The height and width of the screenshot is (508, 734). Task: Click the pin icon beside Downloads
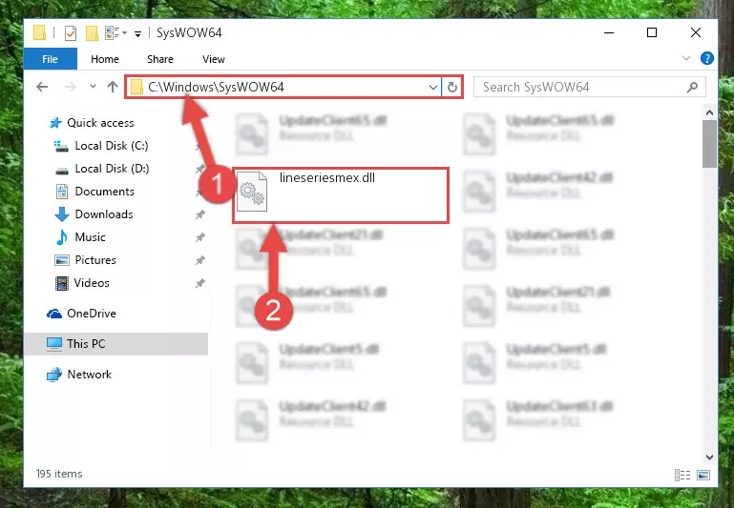[x=199, y=214]
